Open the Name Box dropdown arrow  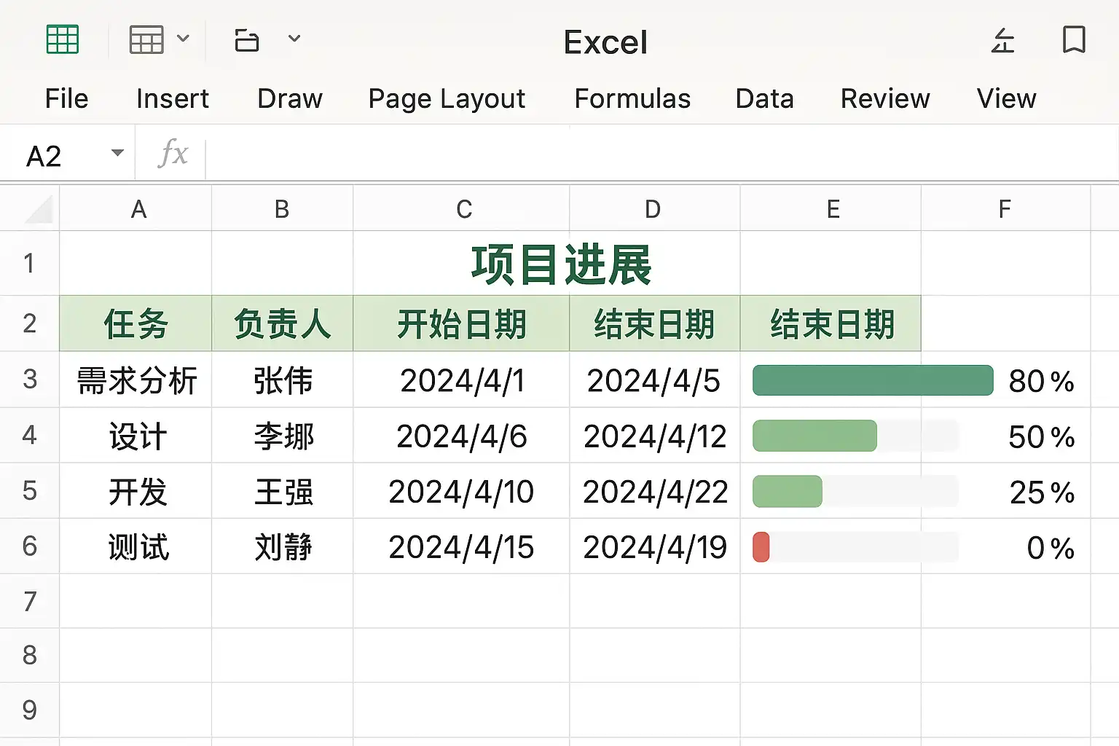[117, 153]
